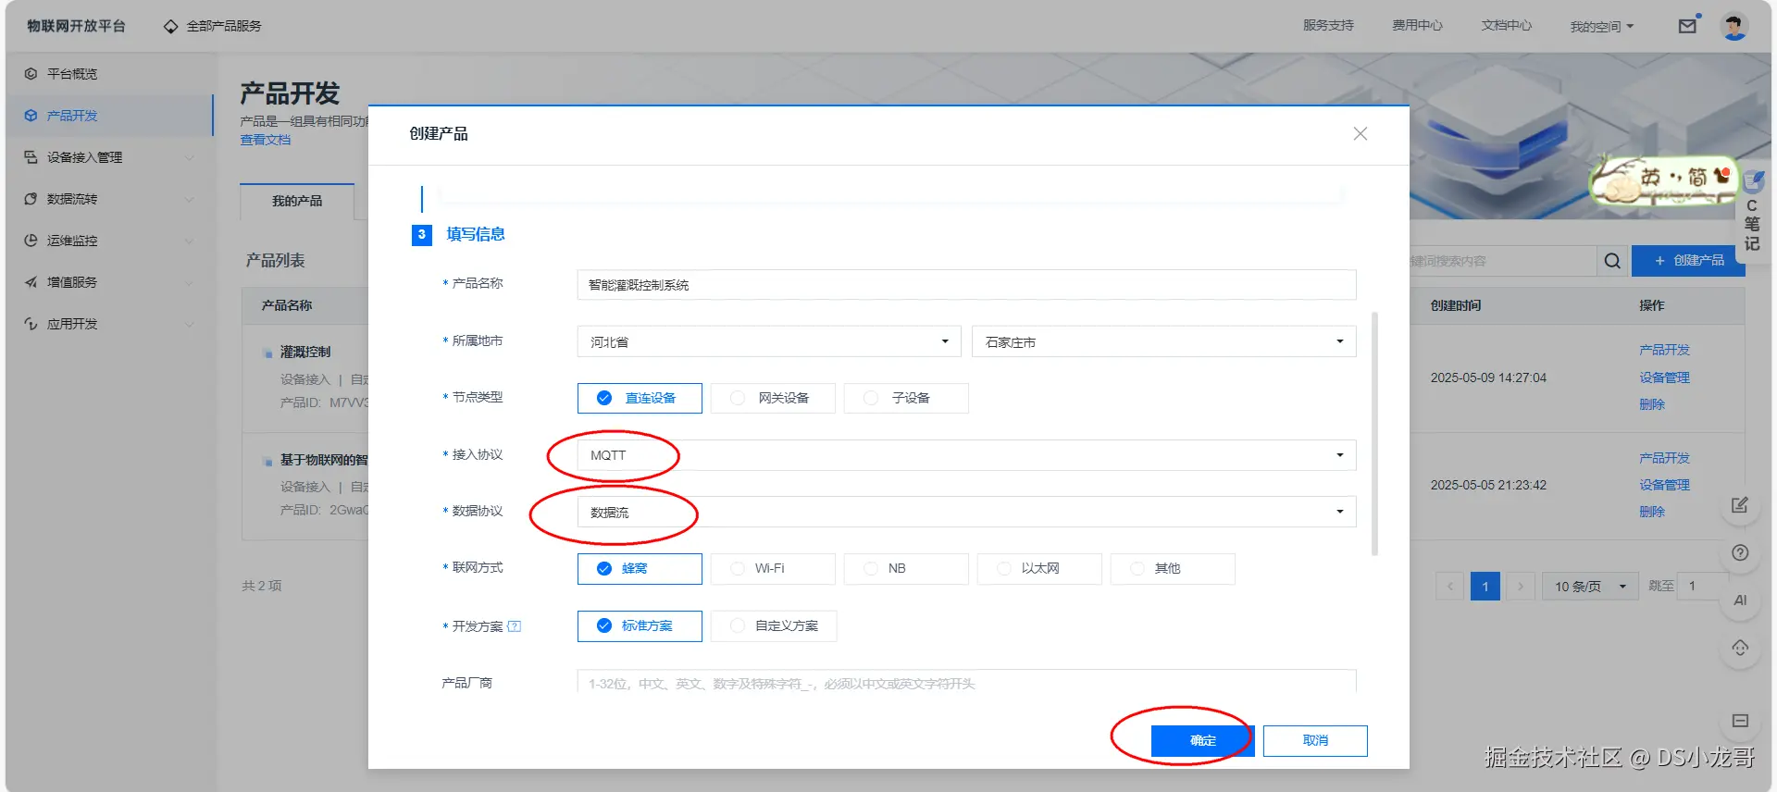Click the dialog's vertical scrollbar
This screenshot has width=1777, height=792.
click(1374, 434)
